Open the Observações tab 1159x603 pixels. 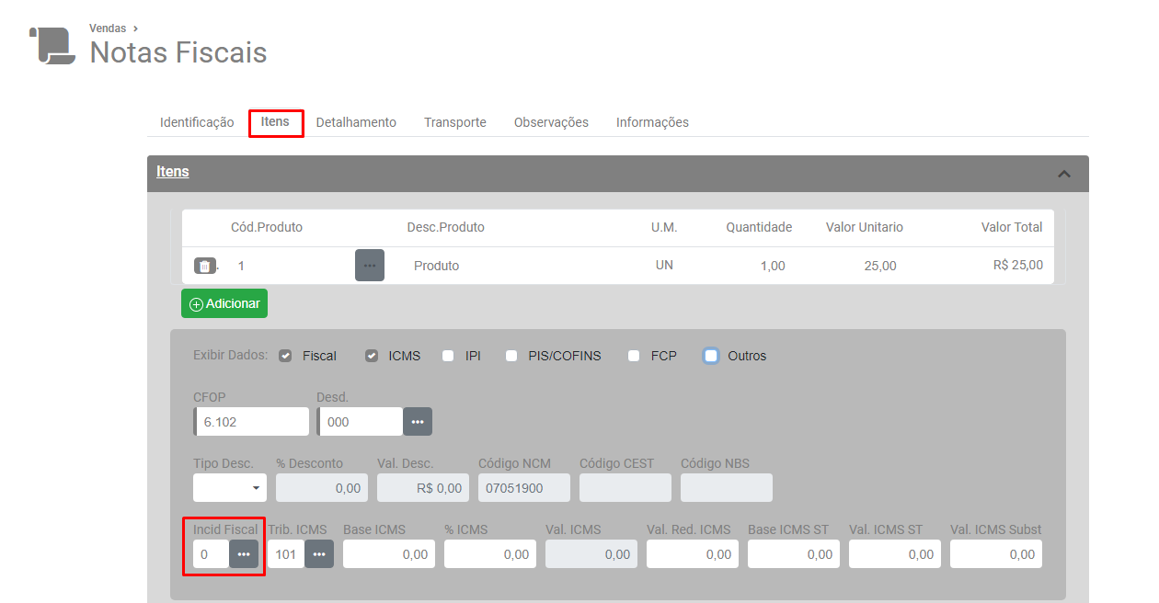pyautogui.click(x=551, y=122)
